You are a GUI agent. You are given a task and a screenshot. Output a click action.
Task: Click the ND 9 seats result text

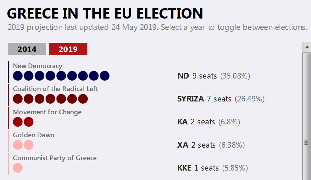tap(214, 76)
